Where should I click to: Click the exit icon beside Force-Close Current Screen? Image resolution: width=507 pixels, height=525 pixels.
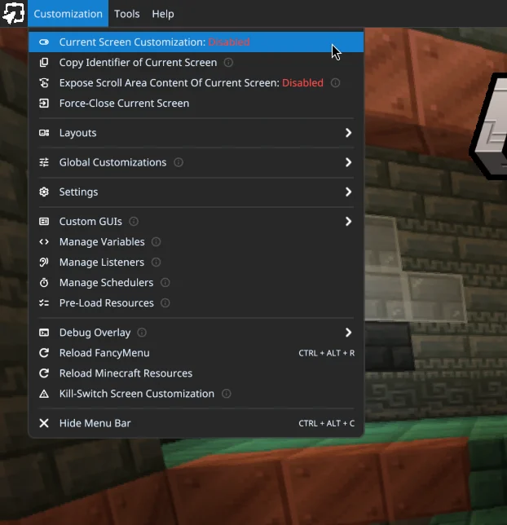tap(44, 103)
